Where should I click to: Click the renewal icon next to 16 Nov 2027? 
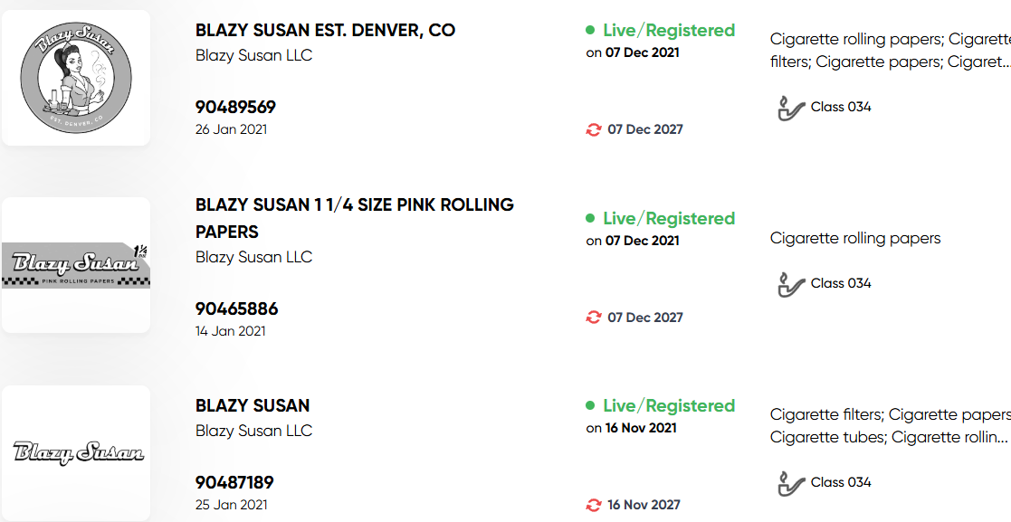(593, 505)
